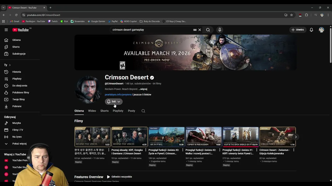The width and height of the screenshot is (332, 186).
Task: Expand Pokaż więcej in the sidebar
Action: pyautogui.click(x=20, y=144)
